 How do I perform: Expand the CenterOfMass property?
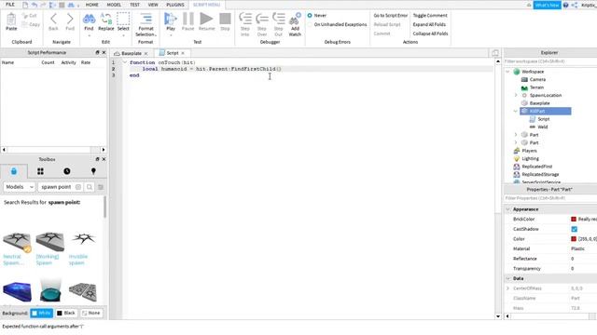[507, 288]
